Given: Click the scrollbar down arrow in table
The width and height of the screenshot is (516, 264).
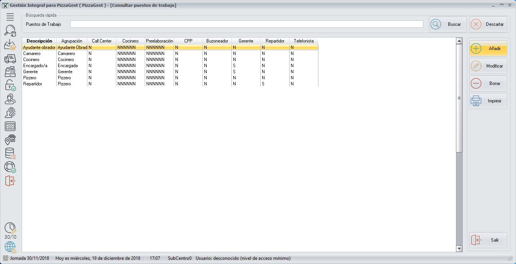Looking at the screenshot, I should [459, 249].
